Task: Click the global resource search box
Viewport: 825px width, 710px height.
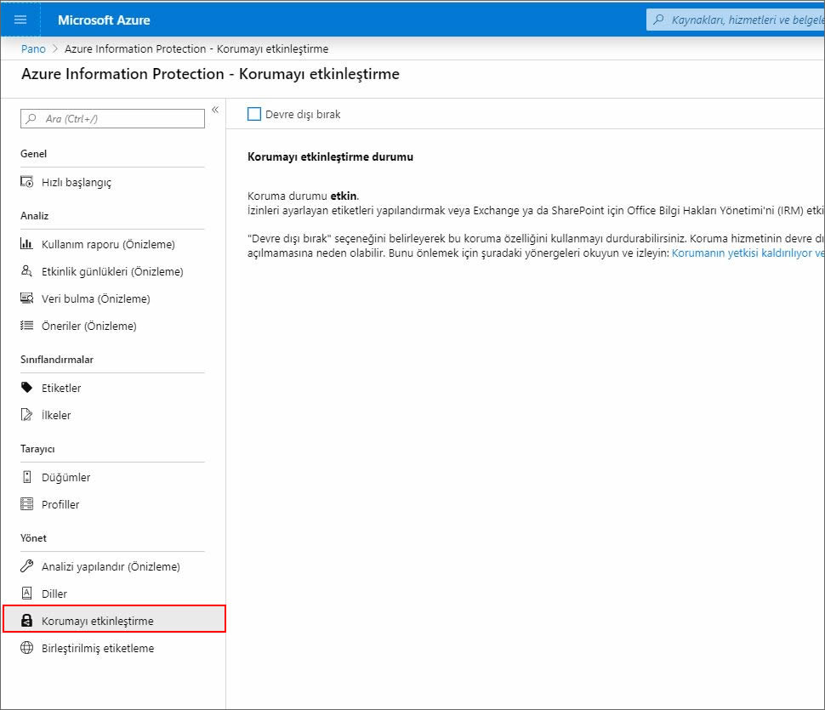Action: point(736,20)
